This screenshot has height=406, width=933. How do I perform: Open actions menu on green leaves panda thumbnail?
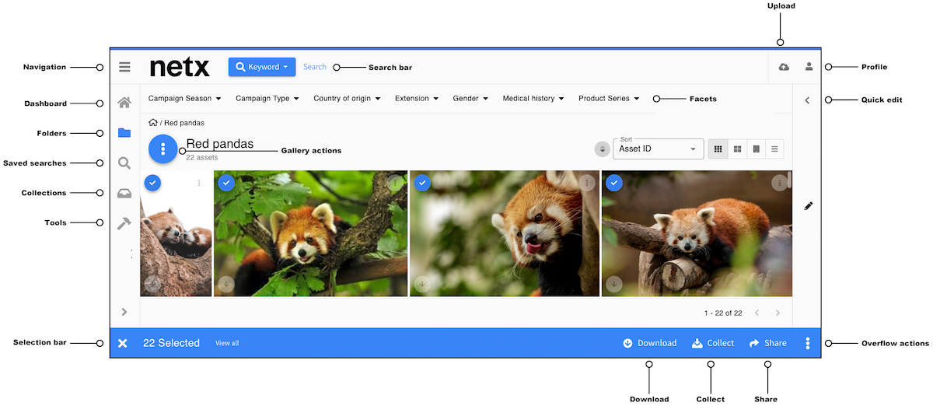click(395, 183)
